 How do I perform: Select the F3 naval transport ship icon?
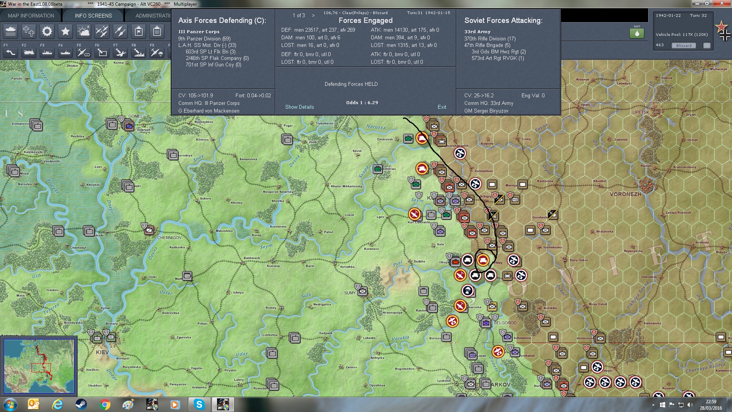pos(47,53)
